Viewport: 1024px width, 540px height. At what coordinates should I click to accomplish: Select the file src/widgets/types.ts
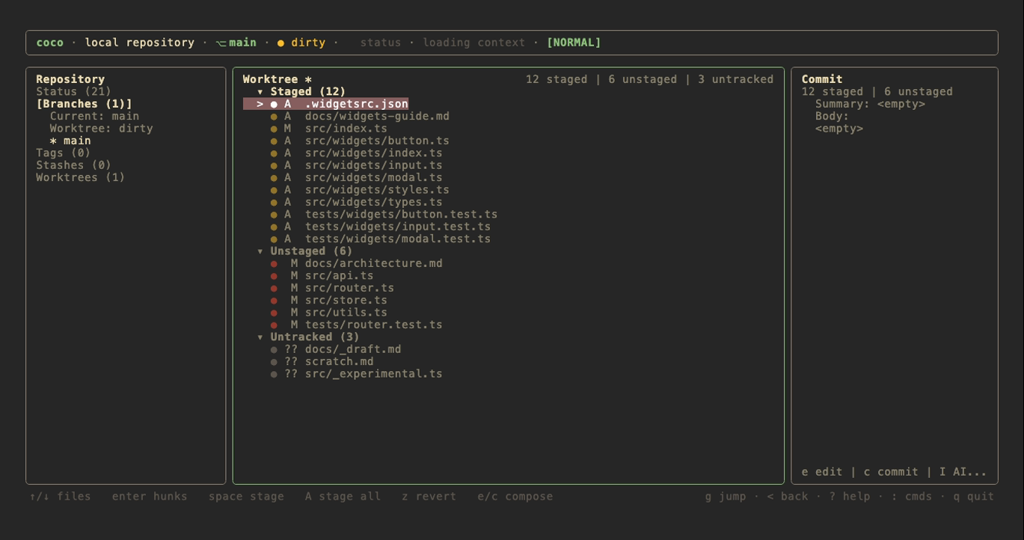pyautogui.click(x=374, y=202)
